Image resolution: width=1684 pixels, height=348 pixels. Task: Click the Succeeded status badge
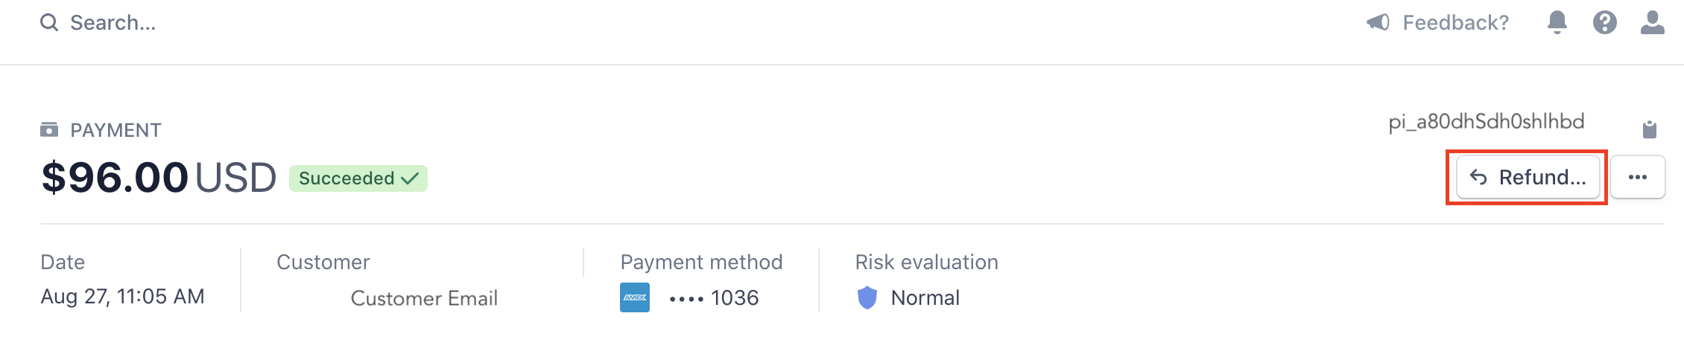click(x=358, y=178)
